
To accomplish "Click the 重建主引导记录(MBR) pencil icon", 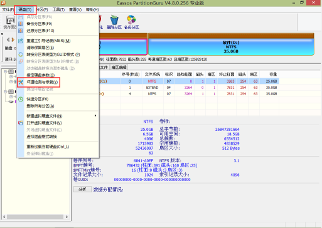I will pos(21,41).
